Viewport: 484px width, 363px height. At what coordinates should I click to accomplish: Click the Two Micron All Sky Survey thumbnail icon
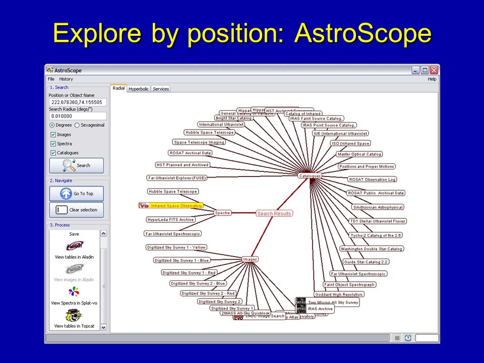(300, 301)
